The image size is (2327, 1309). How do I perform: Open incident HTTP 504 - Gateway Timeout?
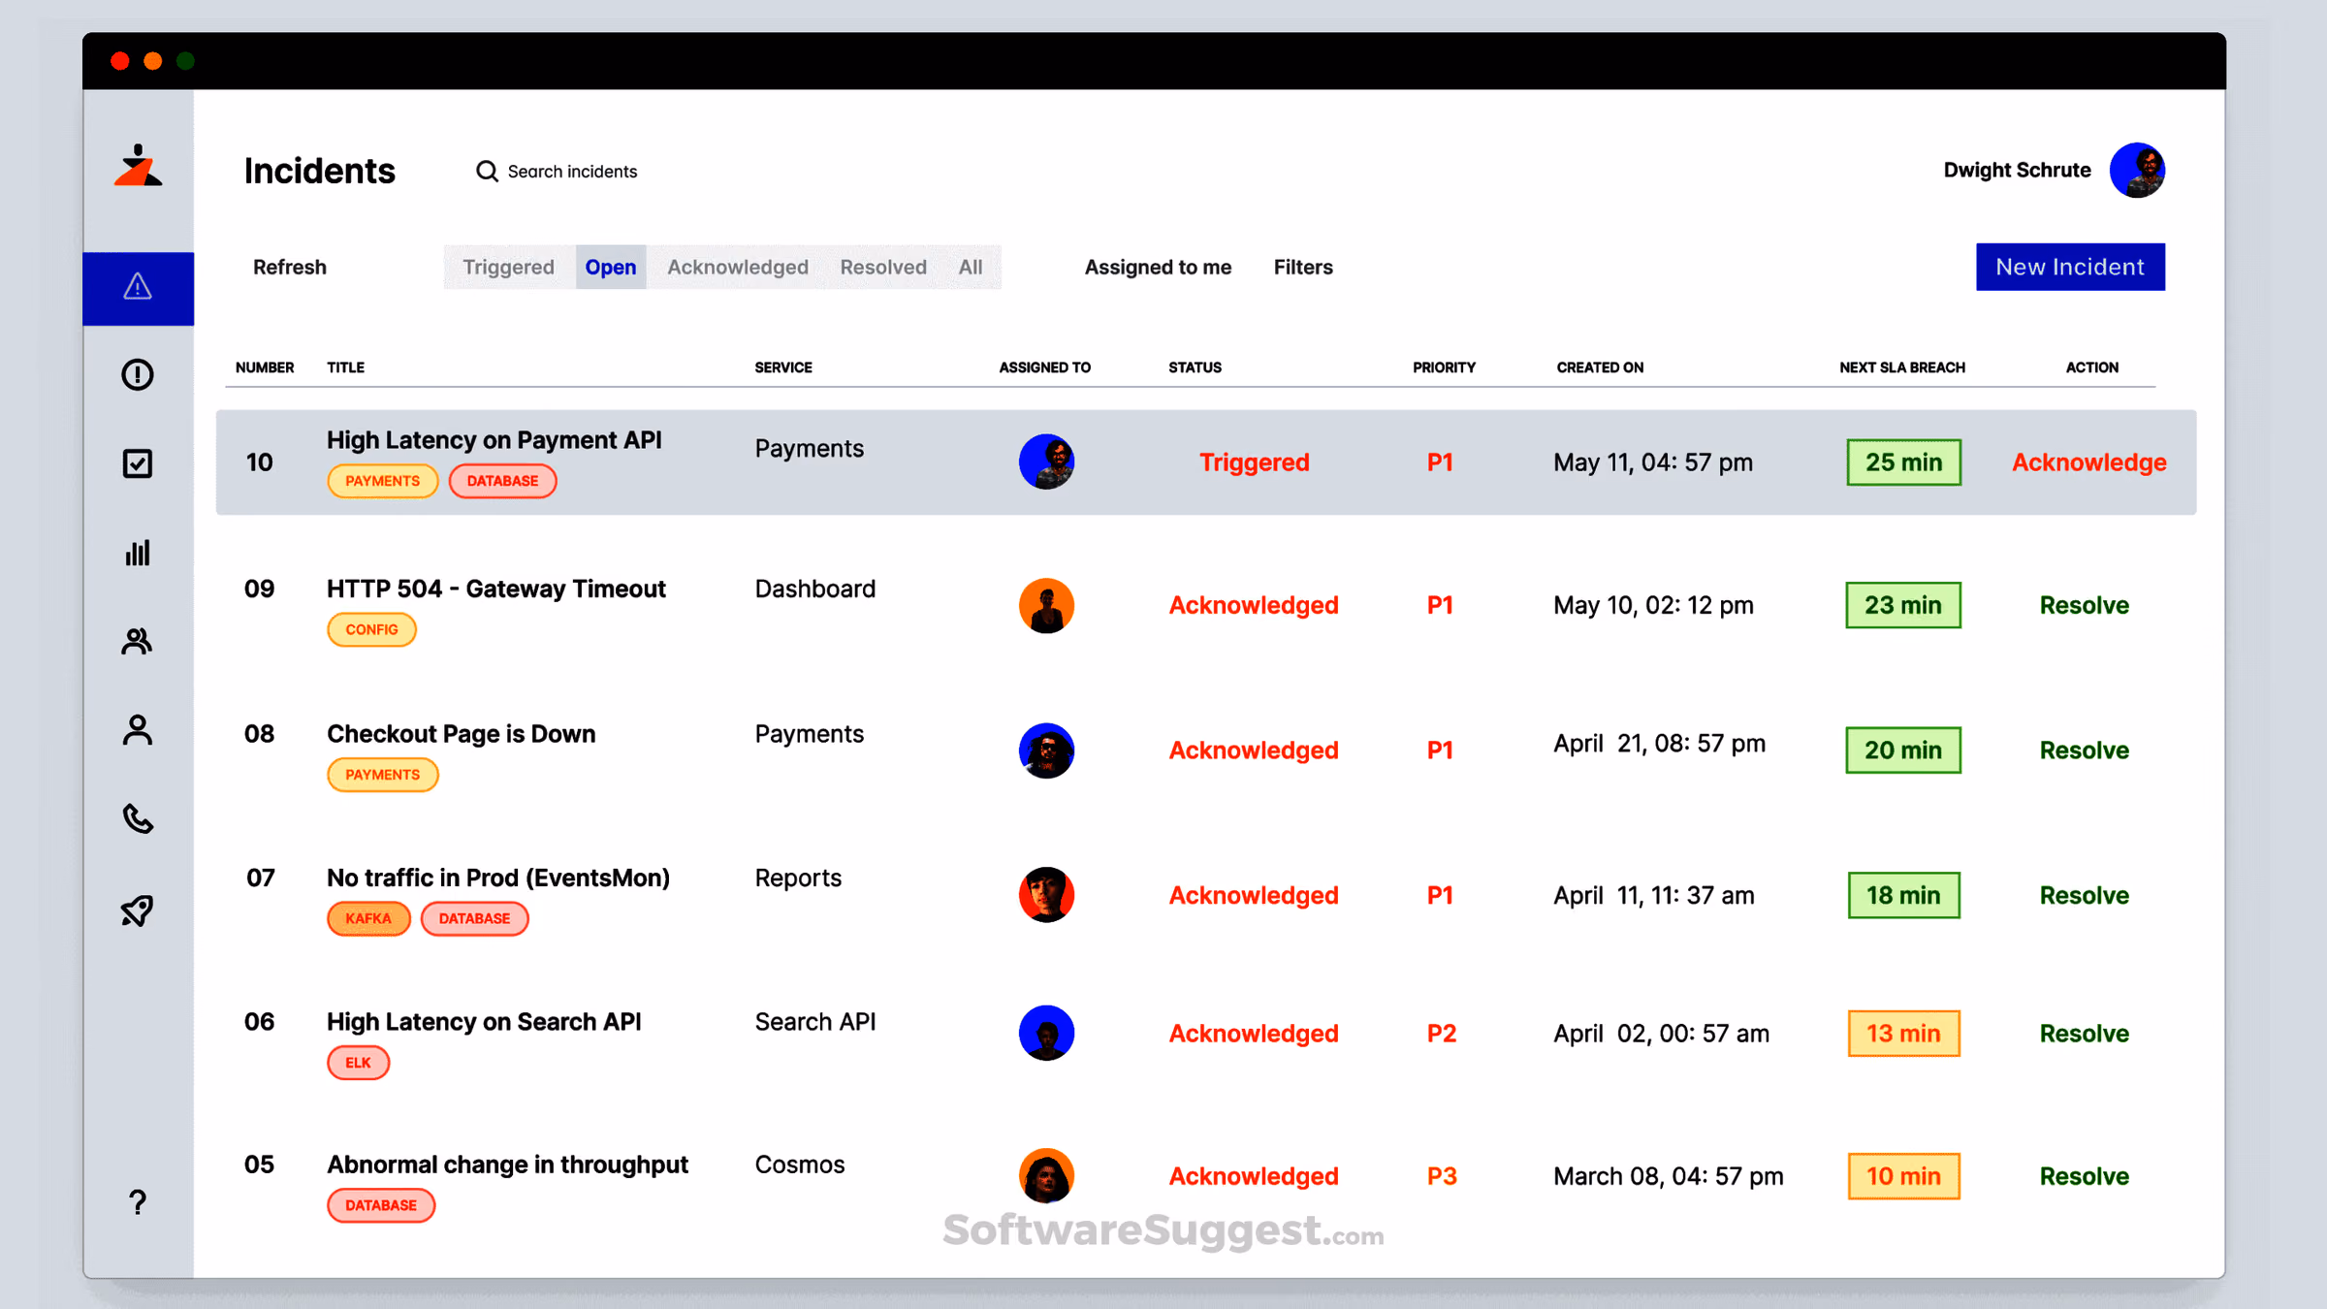click(x=495, y=589)
